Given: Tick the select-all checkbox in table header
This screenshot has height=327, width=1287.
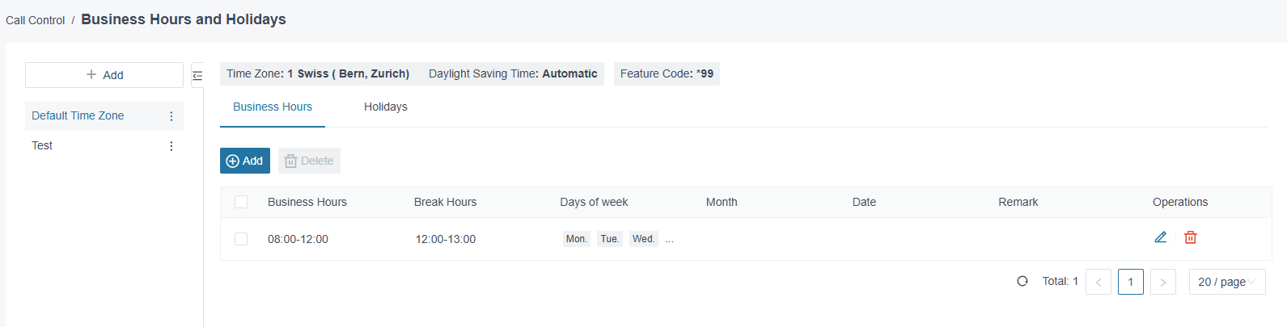Looking at the screenshot, I should pyautogui.click(x=241, y=202).
